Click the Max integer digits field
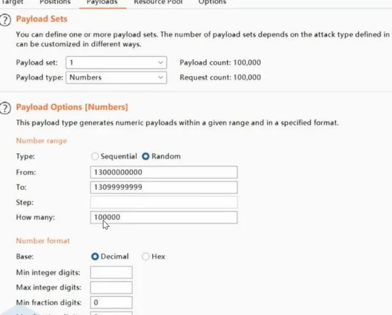Screen dimensions: 392x315 (111, 288)
